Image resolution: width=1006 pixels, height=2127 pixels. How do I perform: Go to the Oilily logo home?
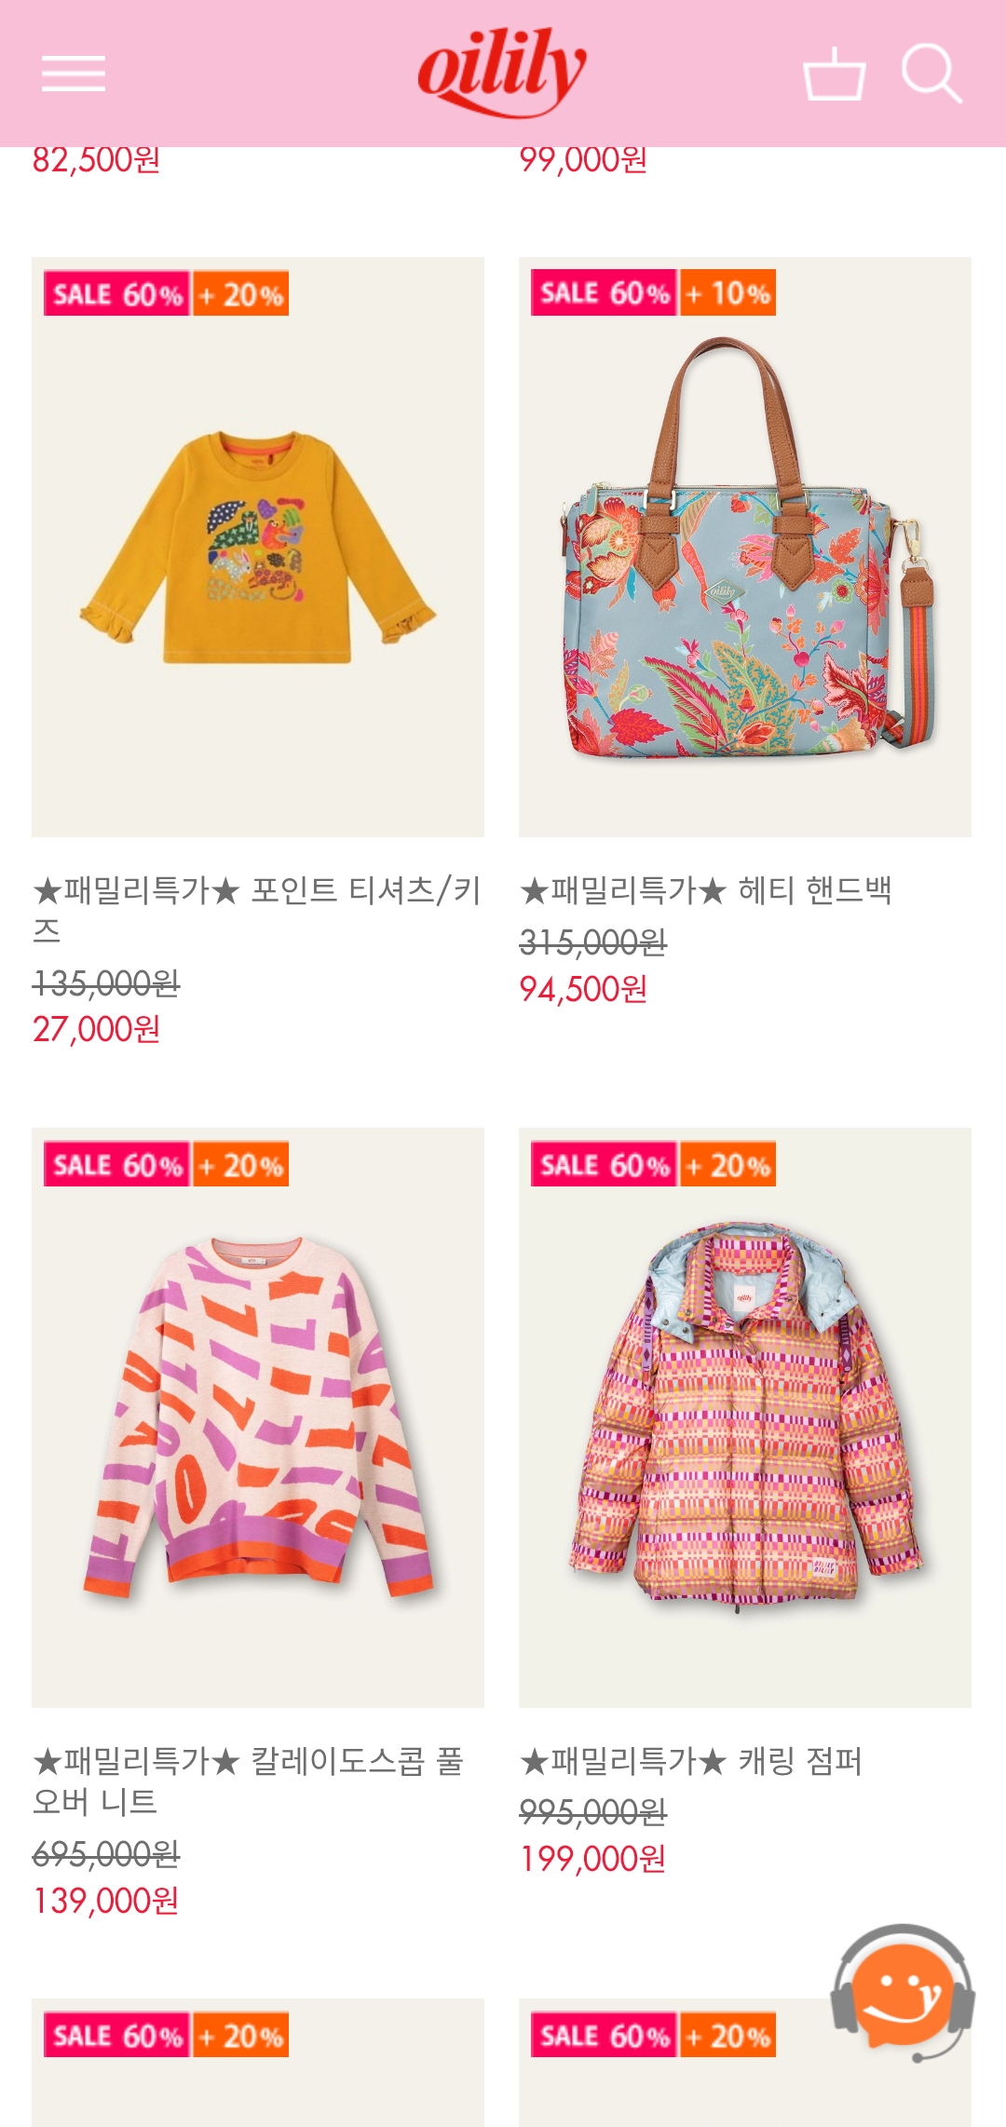[502, 72]
